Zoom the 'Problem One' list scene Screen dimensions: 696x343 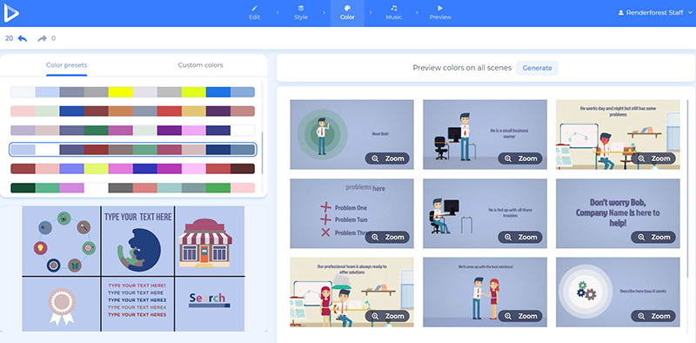pos(387,238)
